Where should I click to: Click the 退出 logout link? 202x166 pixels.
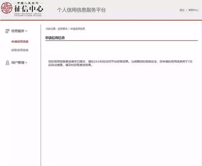coord(182,10)
